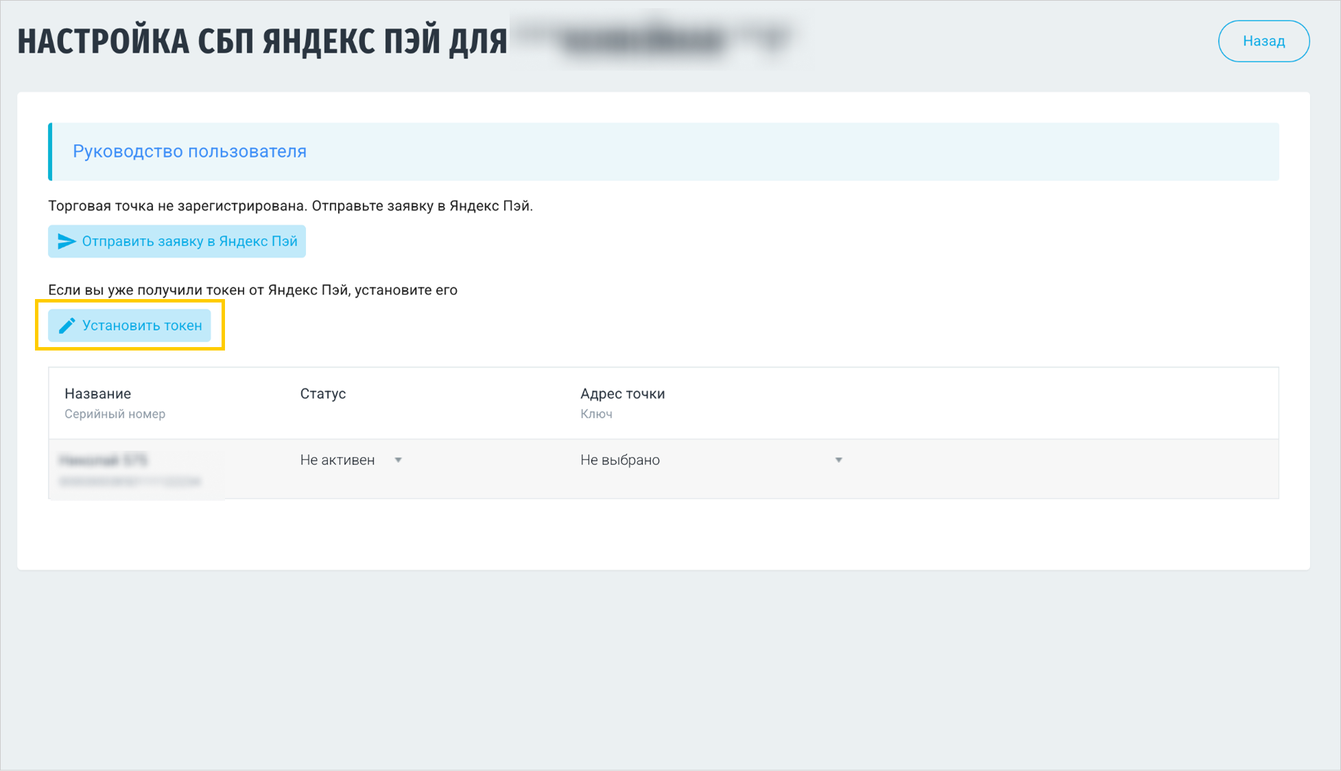Click the Установить токен button label
Screen dimensions: 1341x771
click(x=142, y=326)
